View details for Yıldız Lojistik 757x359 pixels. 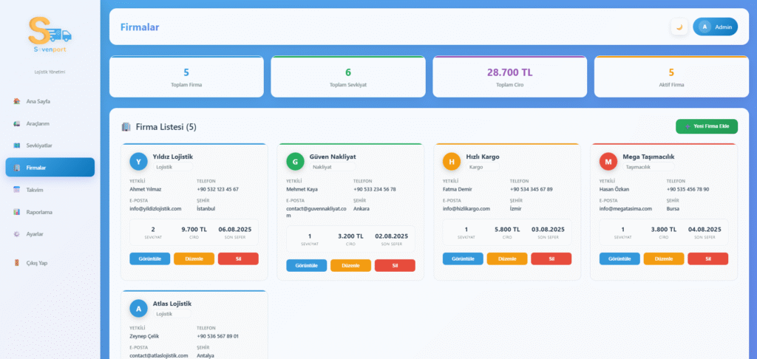(150, 259)
